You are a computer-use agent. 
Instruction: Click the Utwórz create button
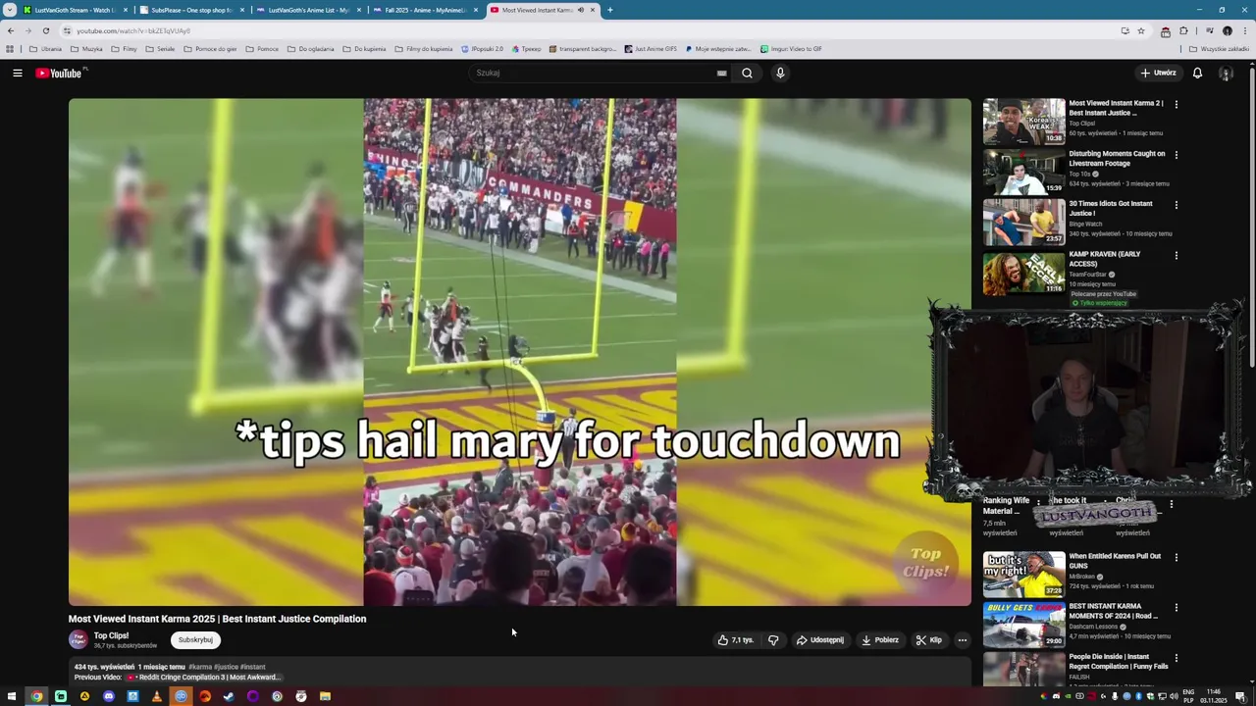click(x=1158, y=73)
